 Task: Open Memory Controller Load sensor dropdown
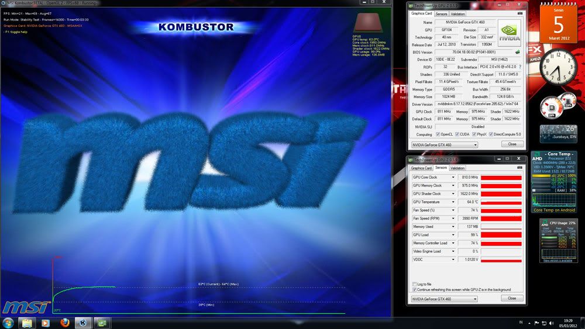click(453, 243)
